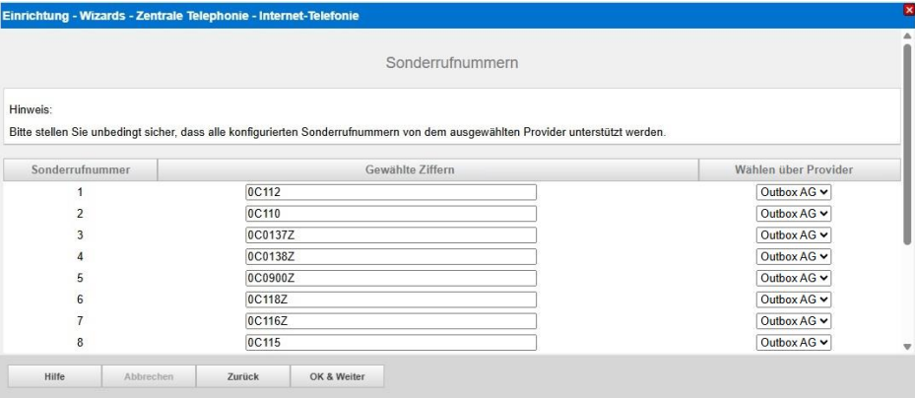The image size is (915, 399).
Task: Open provider dropdown for Sonderrufnummer 3
Action: (x=794, y=235)
